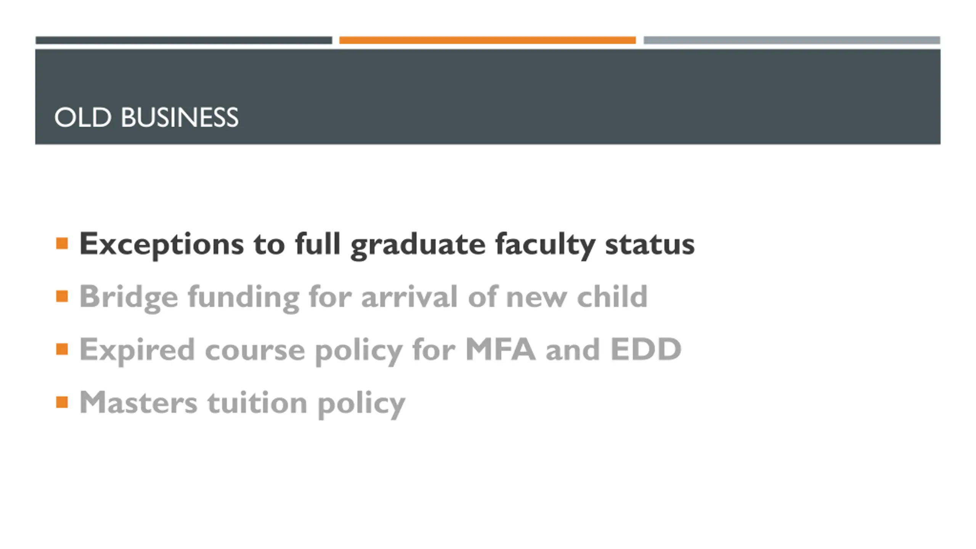The image size is (976, 549).
Task: Click the word status in first bullet
Action: pyautogui.click(x=650, y=244)
